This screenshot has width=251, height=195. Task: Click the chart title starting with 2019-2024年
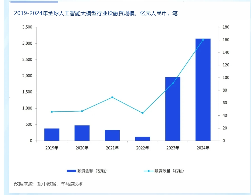pos(96,14)
